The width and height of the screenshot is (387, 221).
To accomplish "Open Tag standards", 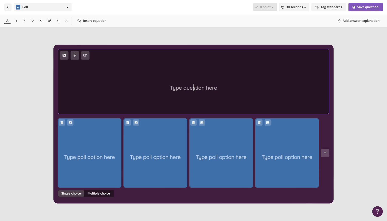I will [329, 7].
